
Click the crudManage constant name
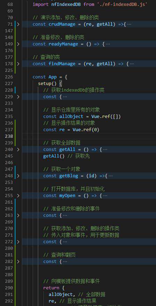coord(62,24)
